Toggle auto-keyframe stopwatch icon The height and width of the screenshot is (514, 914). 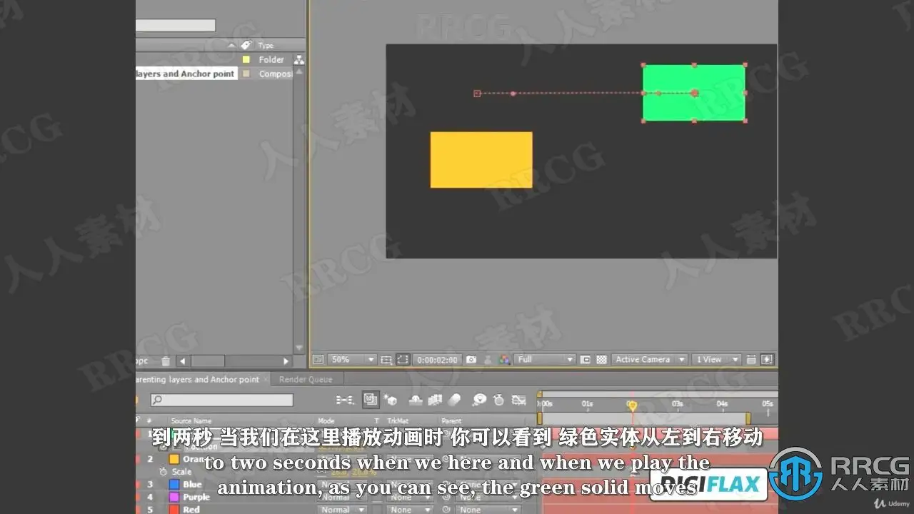coord(499,400)
